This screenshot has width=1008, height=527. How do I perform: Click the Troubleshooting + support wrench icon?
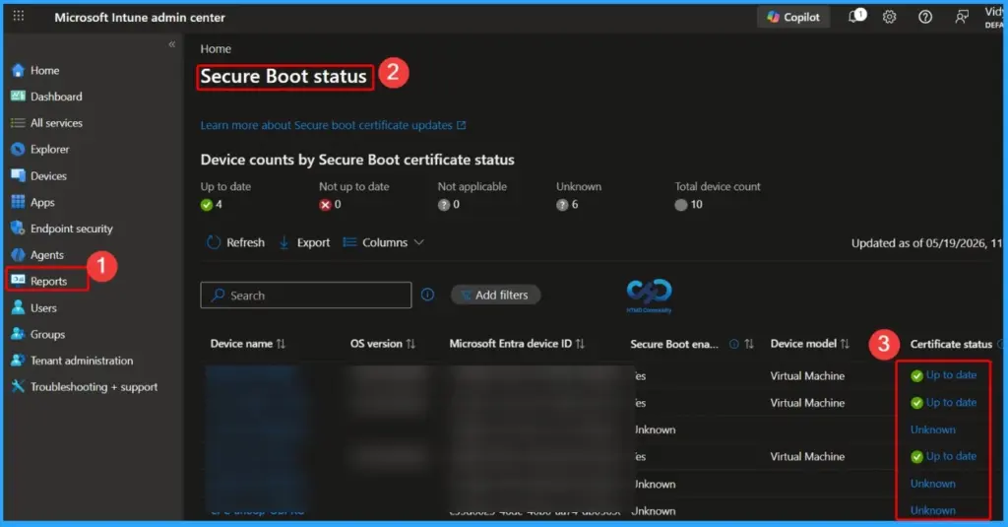[18, 386]
